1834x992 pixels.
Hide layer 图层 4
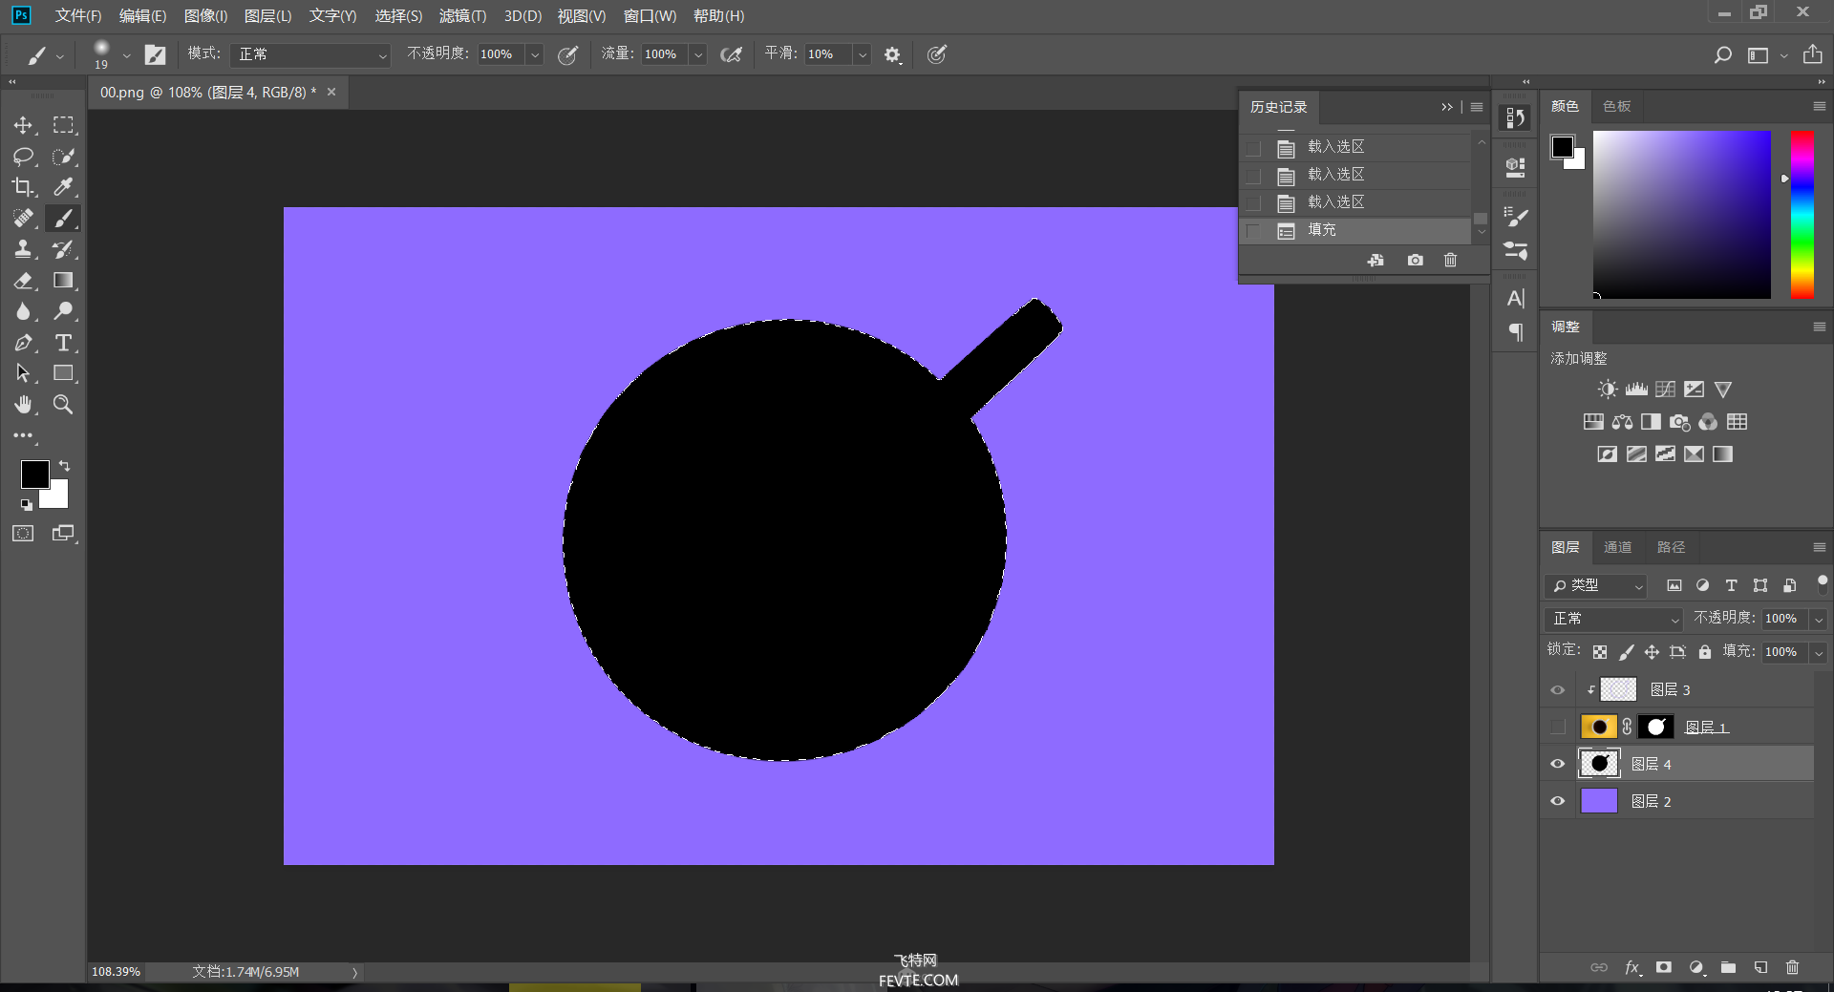1558,764
